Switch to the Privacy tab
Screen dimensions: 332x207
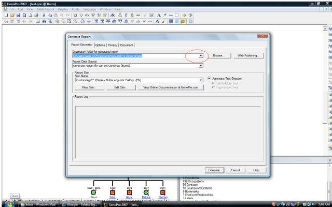(113, 45)
